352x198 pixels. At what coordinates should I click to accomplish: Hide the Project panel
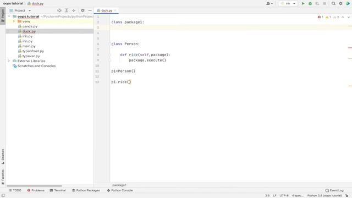click(90, 10)
